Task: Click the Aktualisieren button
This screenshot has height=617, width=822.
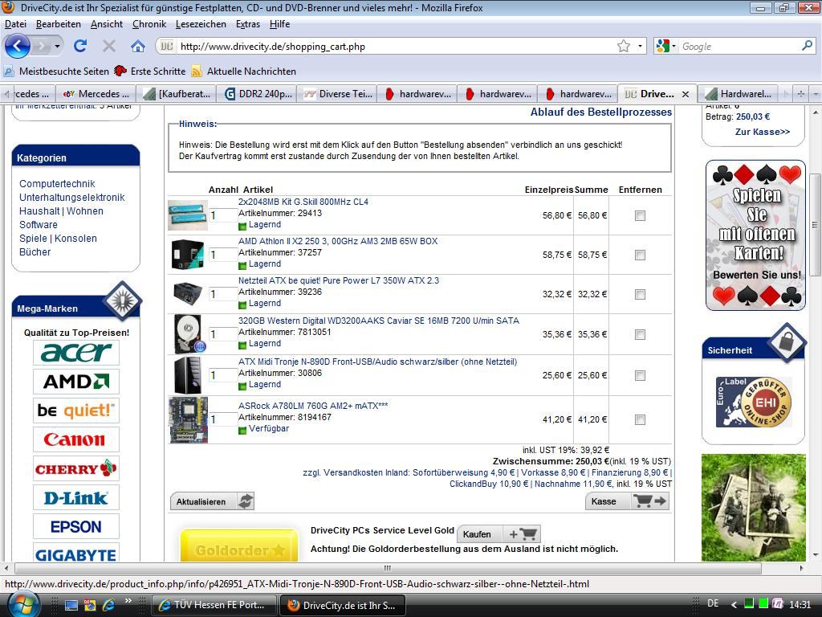Action: [x=212, y=501]
